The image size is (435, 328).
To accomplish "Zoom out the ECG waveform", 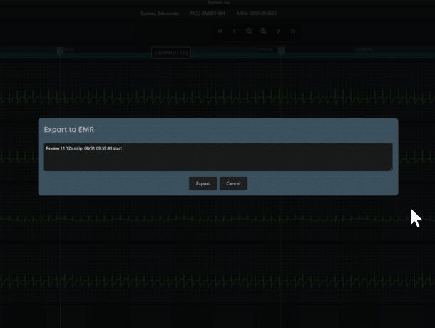I will point(249,31).
